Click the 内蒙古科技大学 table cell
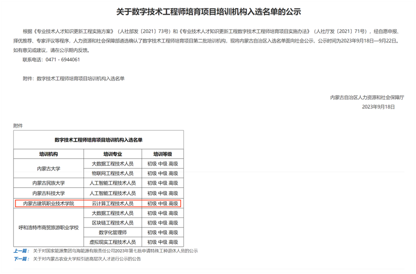Viewport: 416px width, 274px height. (48, 194)
